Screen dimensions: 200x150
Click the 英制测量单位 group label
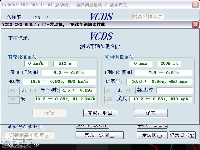[x=119, y=57]
